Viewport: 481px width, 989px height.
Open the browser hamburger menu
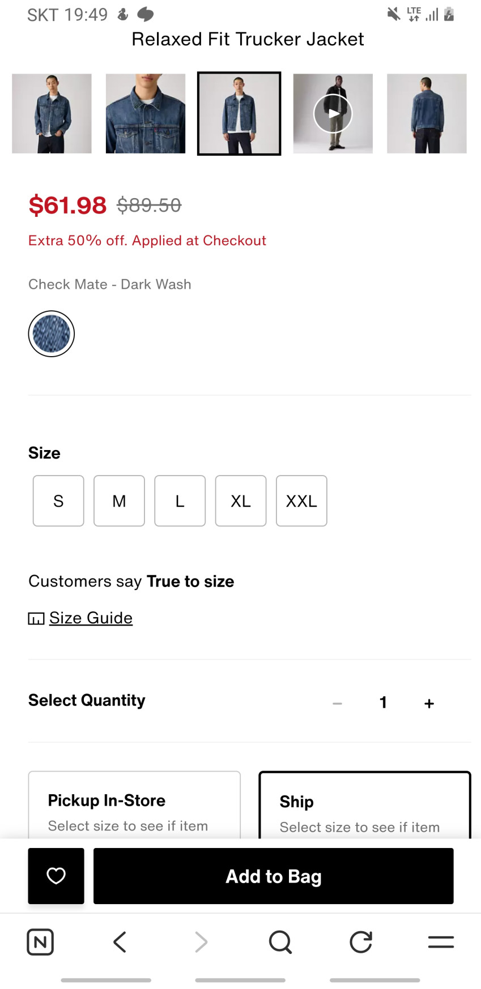click(x=441, y=942)
